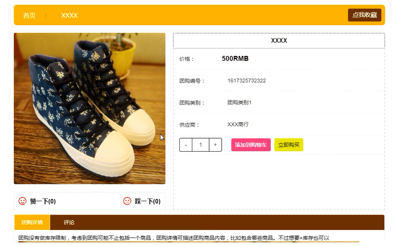Screen dimensions: 395x245
Task: Click the sneaker product image
Action: (x=89, y=109)
